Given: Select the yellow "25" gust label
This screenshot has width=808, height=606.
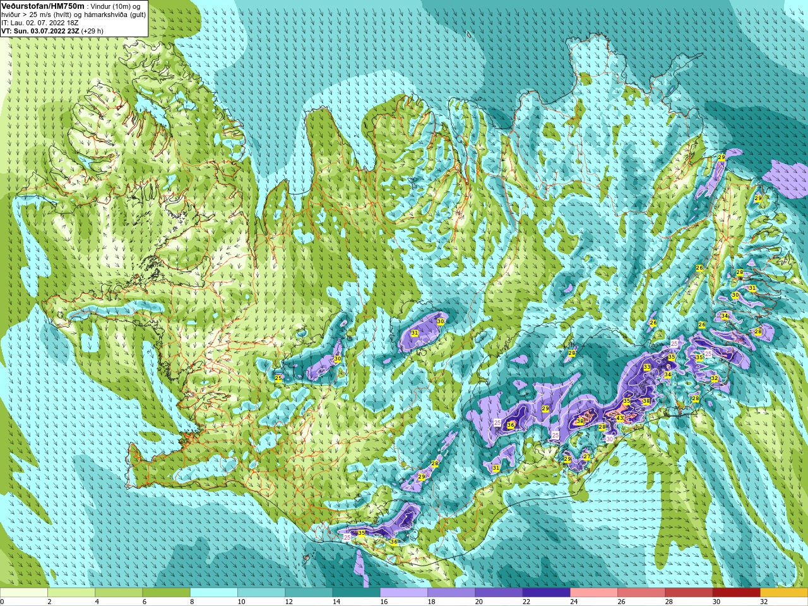Looking at the screenshot, I should (278, 378).
